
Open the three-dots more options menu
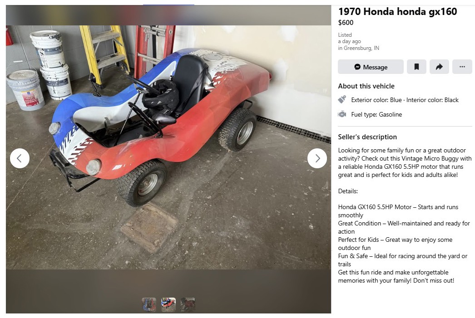pyautogui.click(x=462, y=67)
